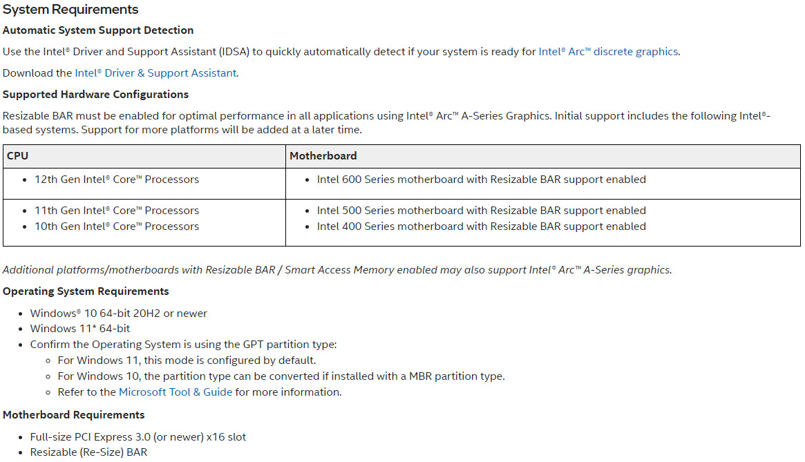The height and width of the screenshot is (462, 805).
Task: Open the Microsoft Tool & Guide link
Action: pyautogui.click(x=176, y=392)
